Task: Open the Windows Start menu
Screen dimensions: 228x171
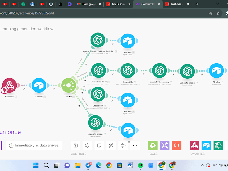Action: [36, 165]
